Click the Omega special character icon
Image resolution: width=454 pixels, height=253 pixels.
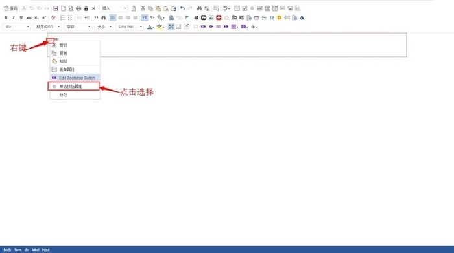[x=272, y=17]
